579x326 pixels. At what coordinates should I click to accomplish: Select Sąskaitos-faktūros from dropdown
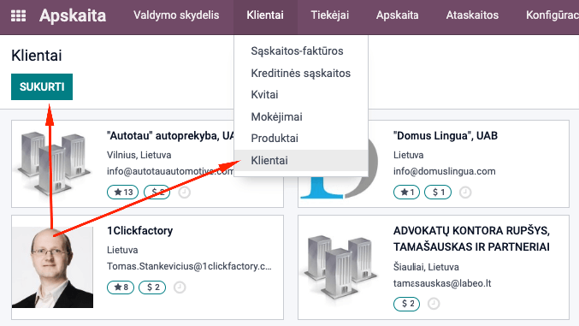(x=298, y=51)
